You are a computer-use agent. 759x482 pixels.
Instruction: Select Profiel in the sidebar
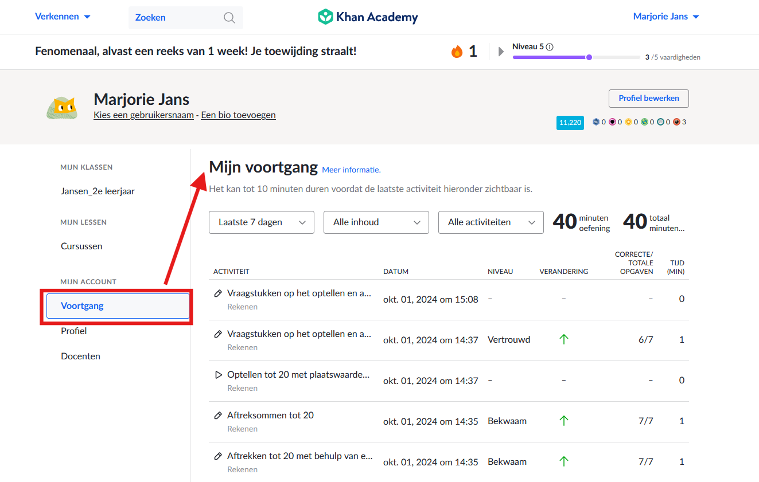coord(74,331)
